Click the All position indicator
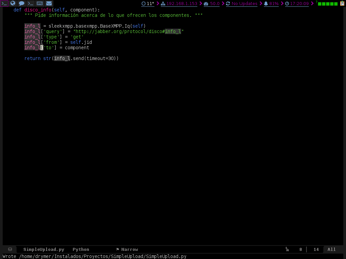346x259 pixels. (331, 250)
